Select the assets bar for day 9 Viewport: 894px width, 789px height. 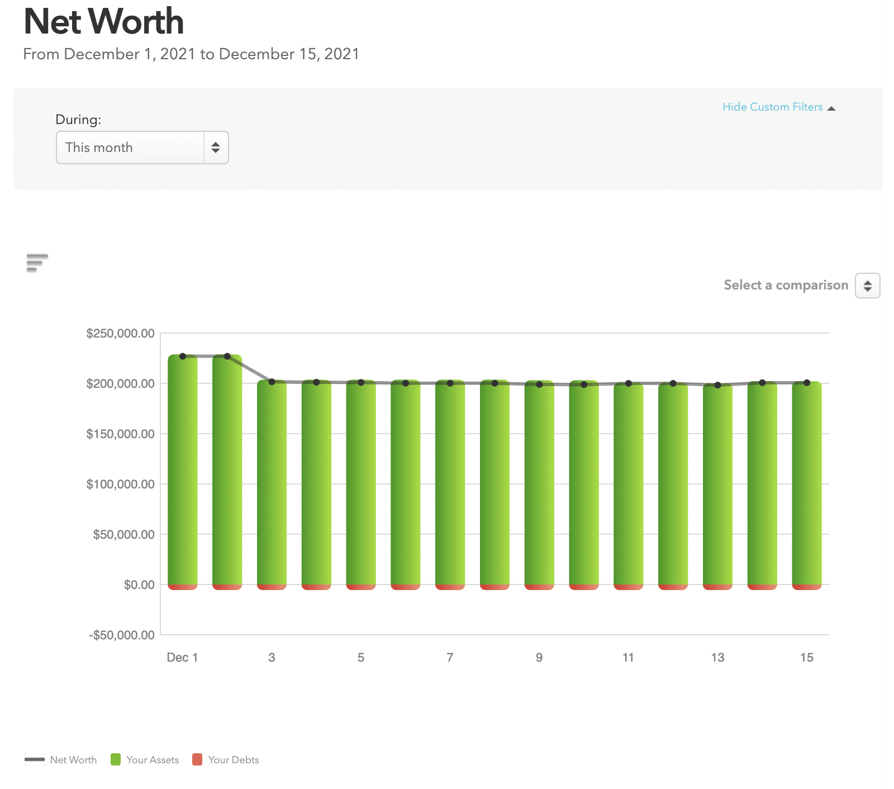coord(539,483)
